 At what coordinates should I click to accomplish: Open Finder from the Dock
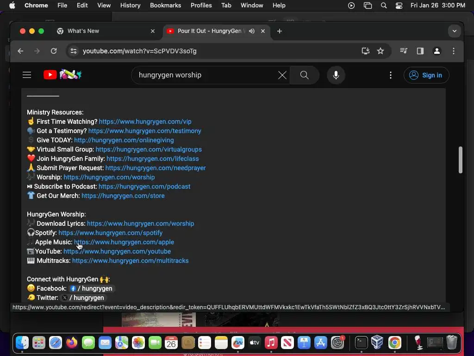[x=22, y=343]
